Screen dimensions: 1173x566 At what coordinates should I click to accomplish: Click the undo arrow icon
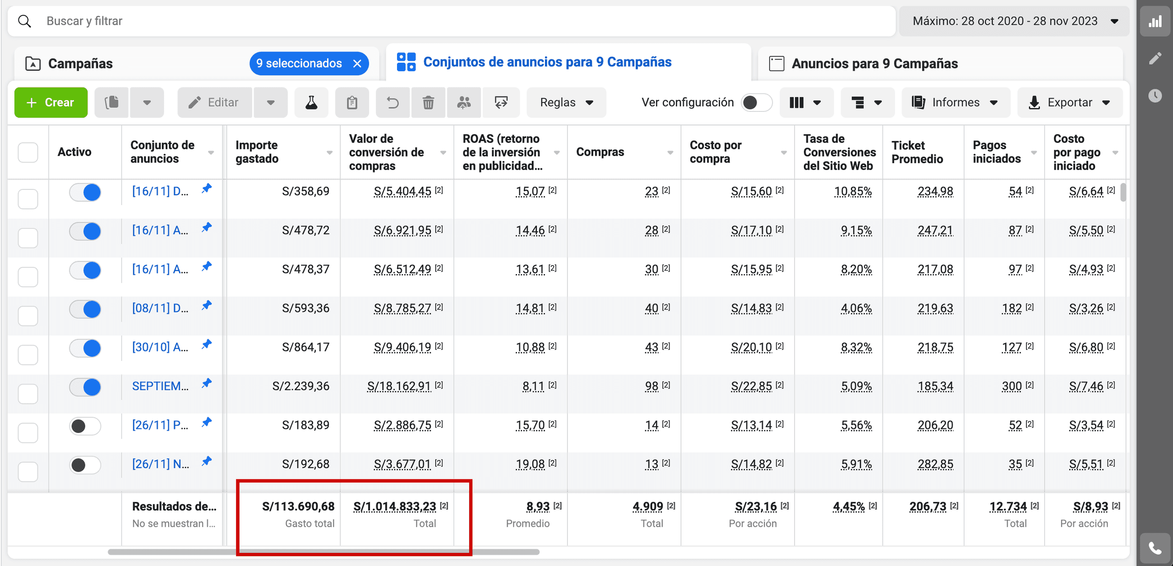(393, 102)
